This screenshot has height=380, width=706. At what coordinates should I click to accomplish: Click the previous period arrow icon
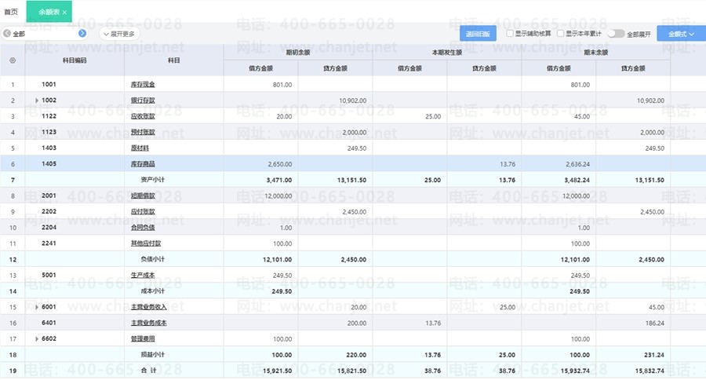pyautogui.click(x=7, y=34)
